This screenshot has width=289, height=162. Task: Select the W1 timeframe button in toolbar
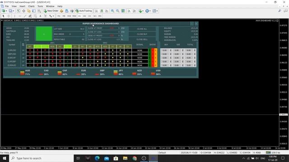coord(95,16)
